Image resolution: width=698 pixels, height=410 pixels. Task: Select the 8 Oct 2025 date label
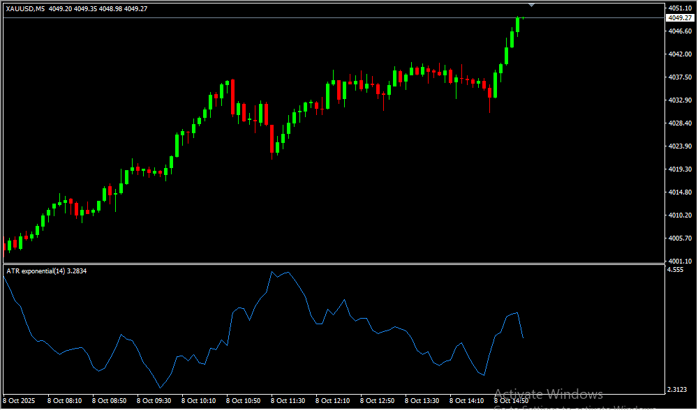tap(20, 401)
